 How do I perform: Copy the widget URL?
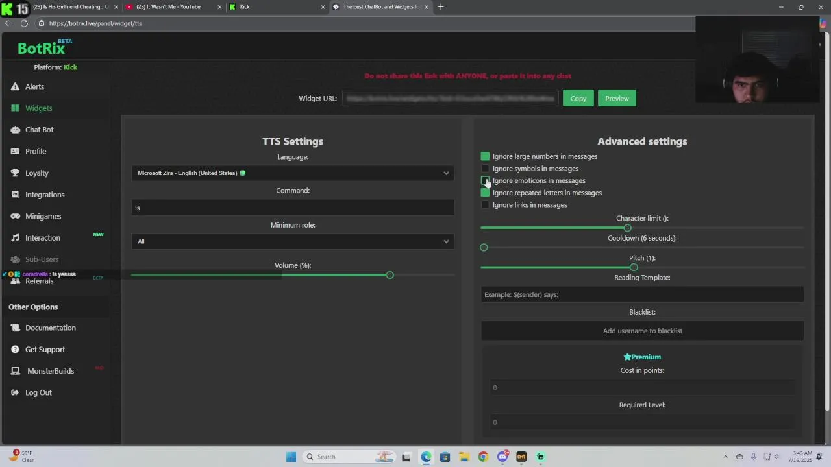[x=578, y=99]
